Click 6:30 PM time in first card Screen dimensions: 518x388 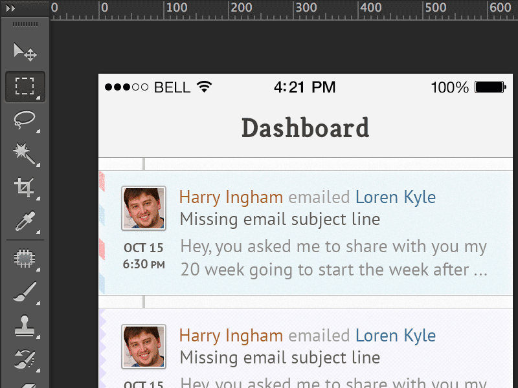pos(144,264)
